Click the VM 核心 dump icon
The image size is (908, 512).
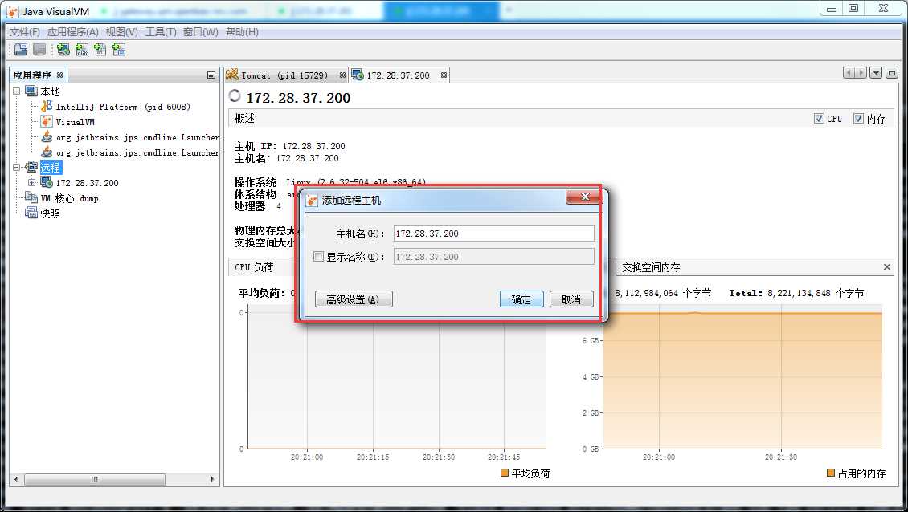point(31,198)
